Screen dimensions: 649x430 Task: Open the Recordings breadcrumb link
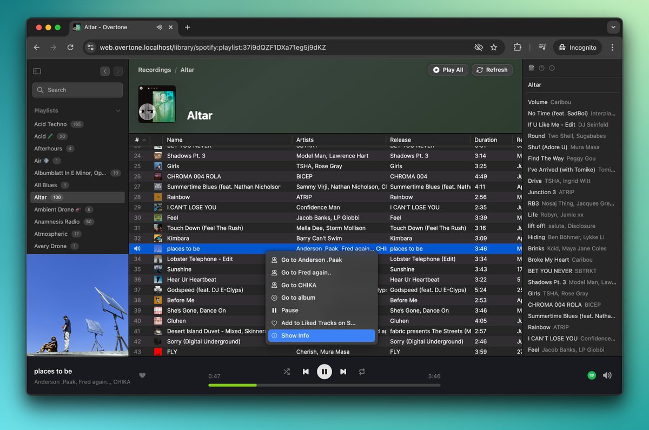pos(154,70)
